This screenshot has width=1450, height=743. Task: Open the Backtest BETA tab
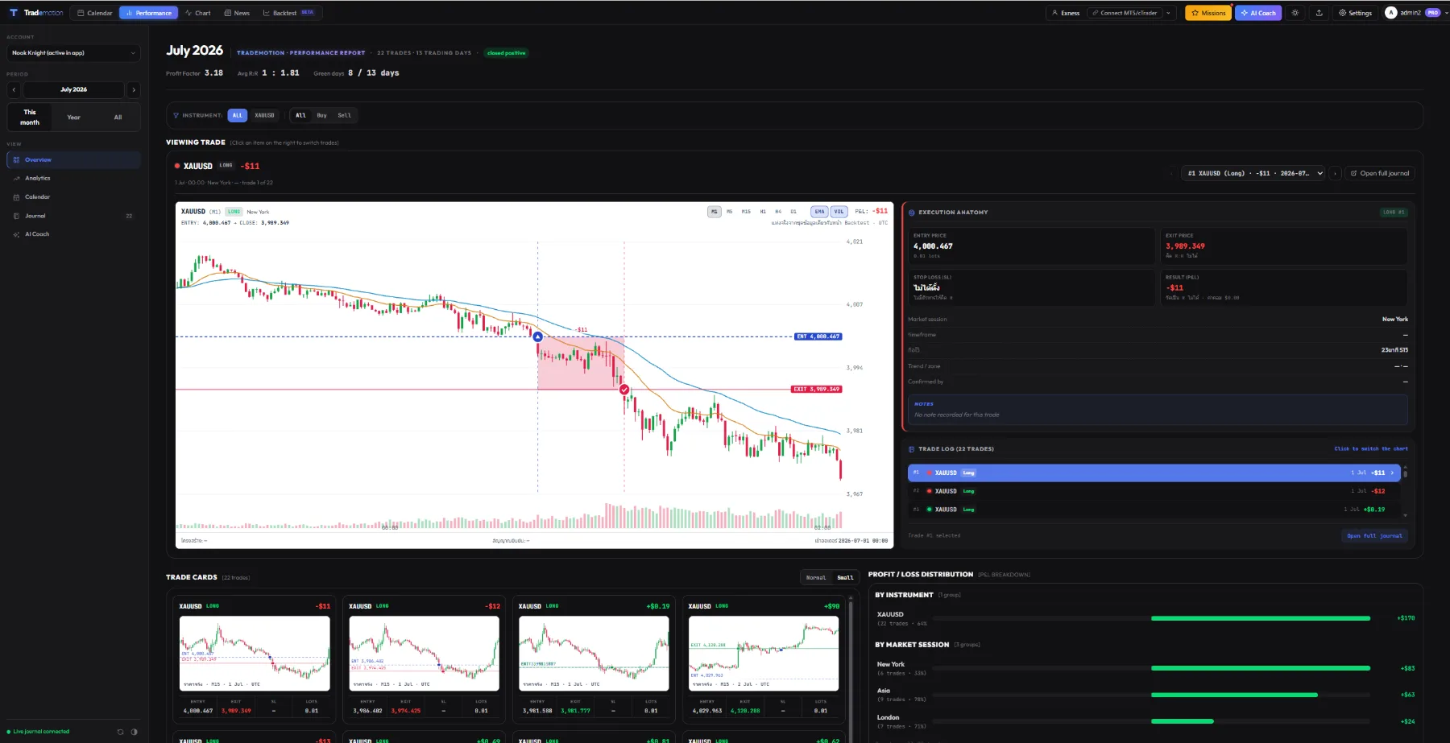click(288, 13)
